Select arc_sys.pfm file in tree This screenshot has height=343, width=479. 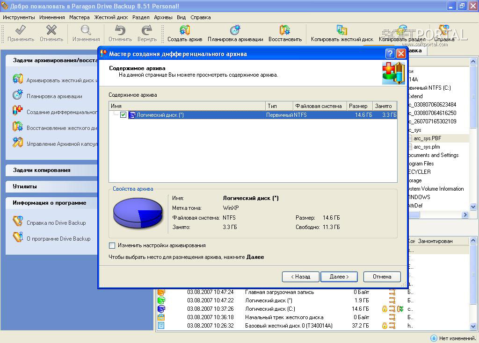427,147
